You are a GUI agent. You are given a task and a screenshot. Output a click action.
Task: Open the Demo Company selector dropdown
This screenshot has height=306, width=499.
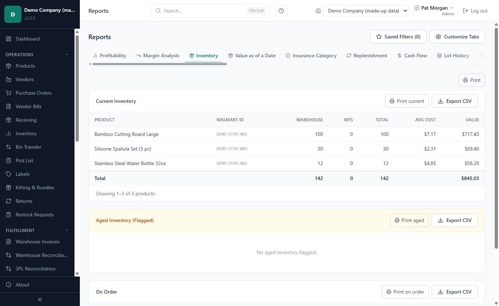click(x=366, y=11)
